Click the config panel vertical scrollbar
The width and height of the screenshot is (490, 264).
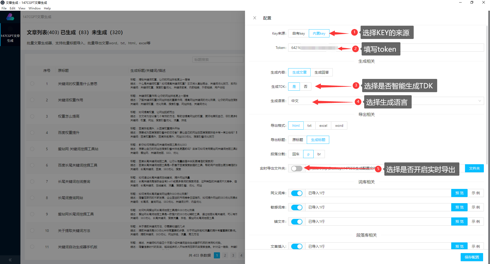(x=487, y=95)
